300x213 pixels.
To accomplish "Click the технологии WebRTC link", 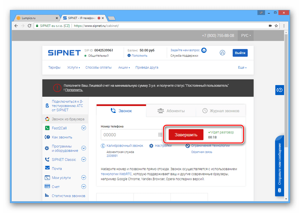I will click(x=116, y=174).
